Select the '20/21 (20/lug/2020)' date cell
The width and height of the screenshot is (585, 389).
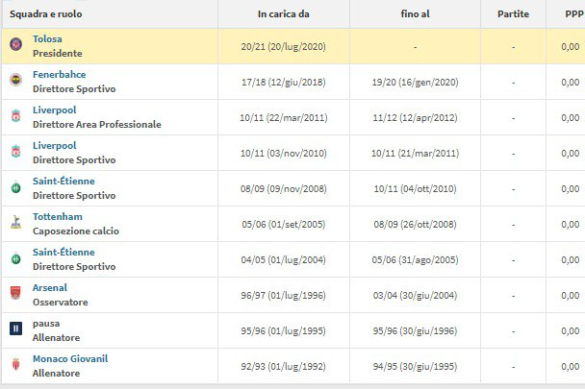coord(283,47)
